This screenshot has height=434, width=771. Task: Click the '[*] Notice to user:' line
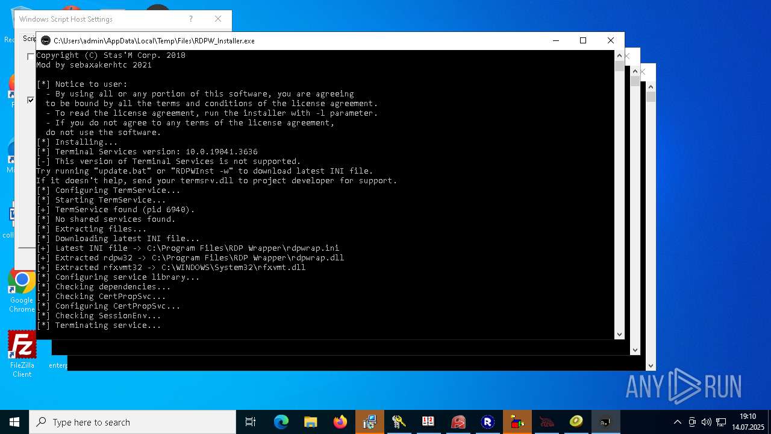82,84
